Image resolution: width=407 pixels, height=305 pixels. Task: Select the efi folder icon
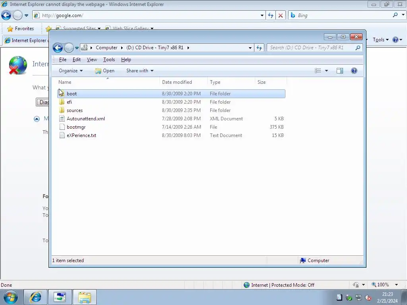[x=62, y=102]
